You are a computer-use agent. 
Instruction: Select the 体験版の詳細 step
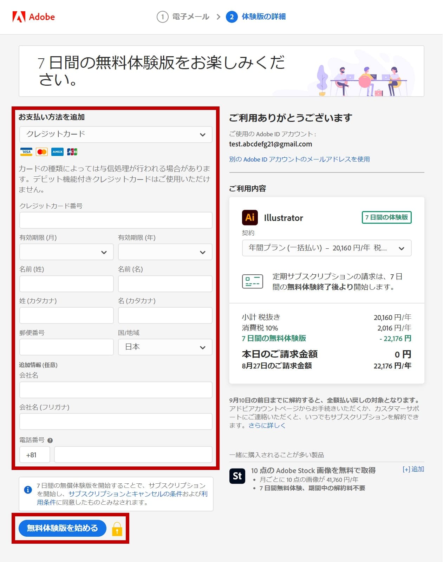[263, 17]
